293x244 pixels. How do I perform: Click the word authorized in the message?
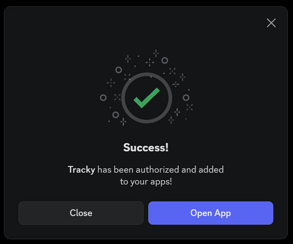coord(157,169)
